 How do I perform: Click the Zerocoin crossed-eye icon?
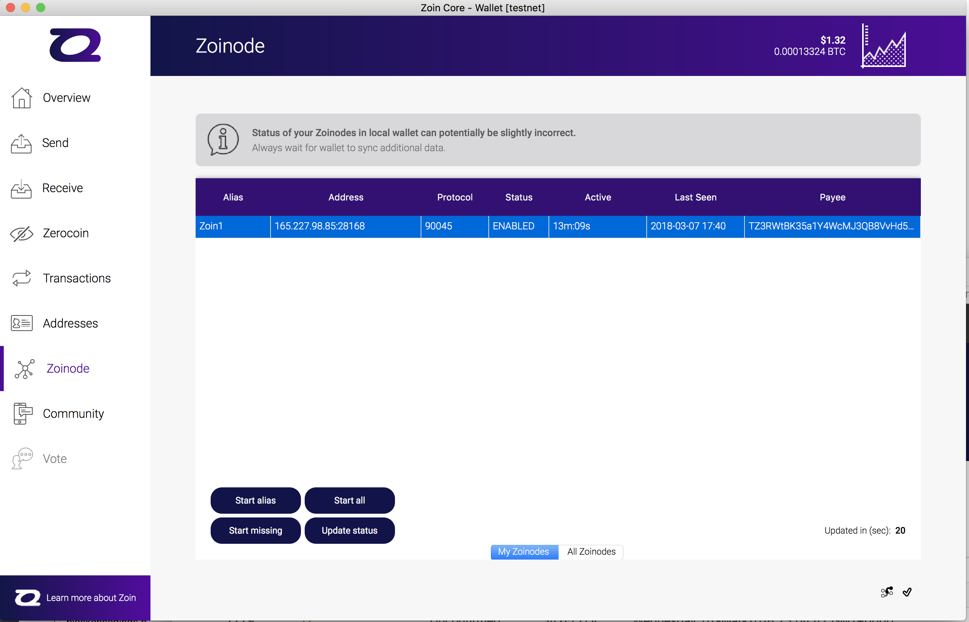point(21,234)
